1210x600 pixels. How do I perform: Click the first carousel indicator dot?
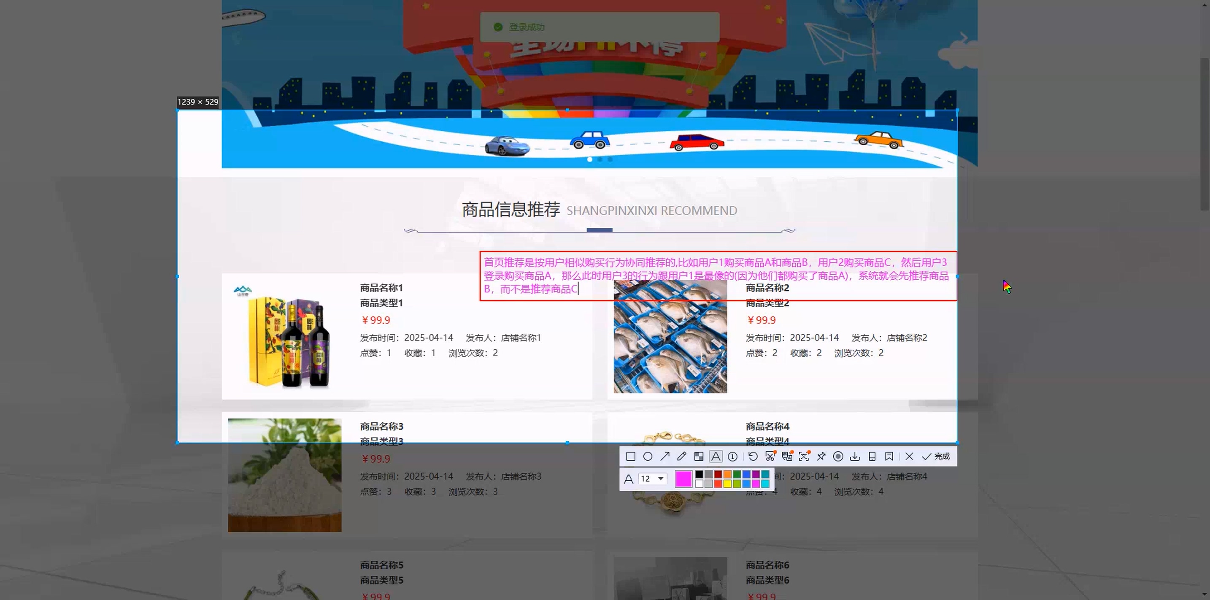pos(590,160)
